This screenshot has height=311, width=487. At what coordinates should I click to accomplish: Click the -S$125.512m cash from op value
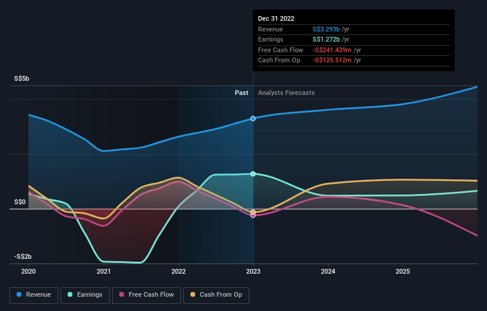[332, 61]
